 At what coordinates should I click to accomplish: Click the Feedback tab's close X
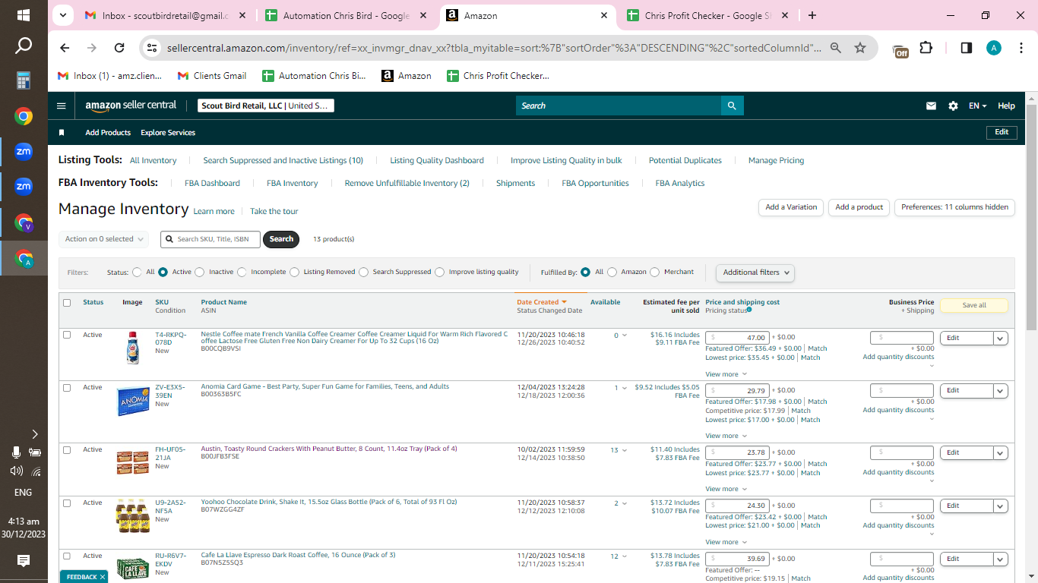(103, 578)
